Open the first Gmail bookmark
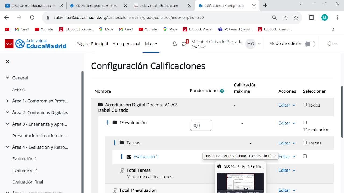344x193 pixels. point(22,29)
